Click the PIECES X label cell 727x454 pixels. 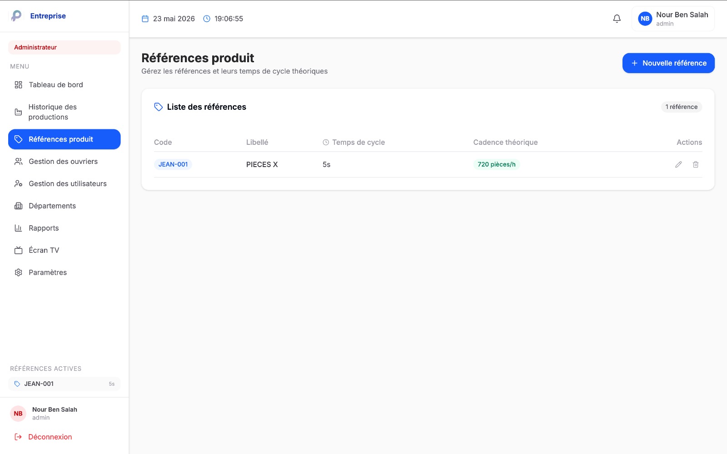[x=262, y=165]
